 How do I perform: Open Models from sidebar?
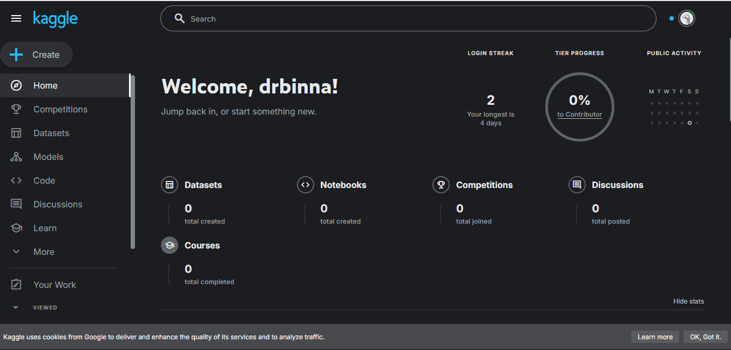pos(65,157)
